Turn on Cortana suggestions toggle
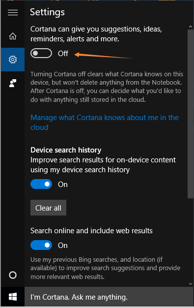The image size is (194, 308). (x=41, y=53)
